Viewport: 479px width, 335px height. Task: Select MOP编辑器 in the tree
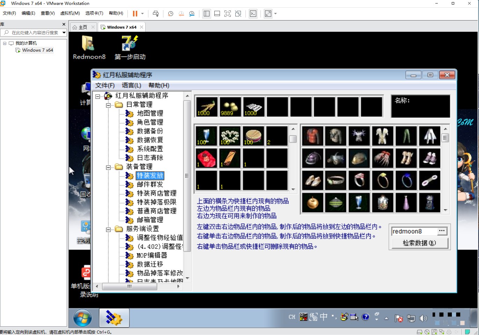tap(152, 255)
